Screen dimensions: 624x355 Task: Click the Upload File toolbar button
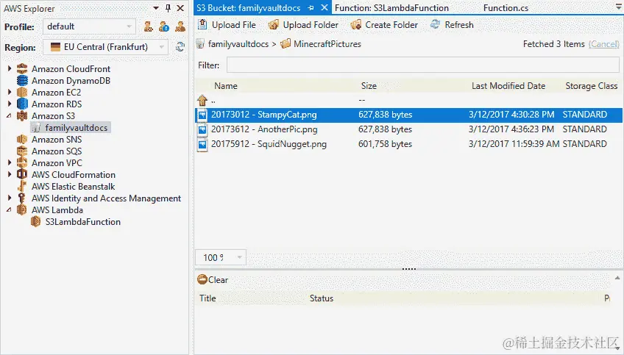[x=227, y=25]
